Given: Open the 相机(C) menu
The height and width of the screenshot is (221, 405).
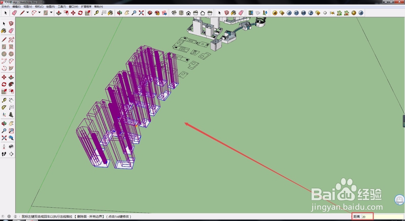Looking at the screenshot, I should click(x=39, y=6).
